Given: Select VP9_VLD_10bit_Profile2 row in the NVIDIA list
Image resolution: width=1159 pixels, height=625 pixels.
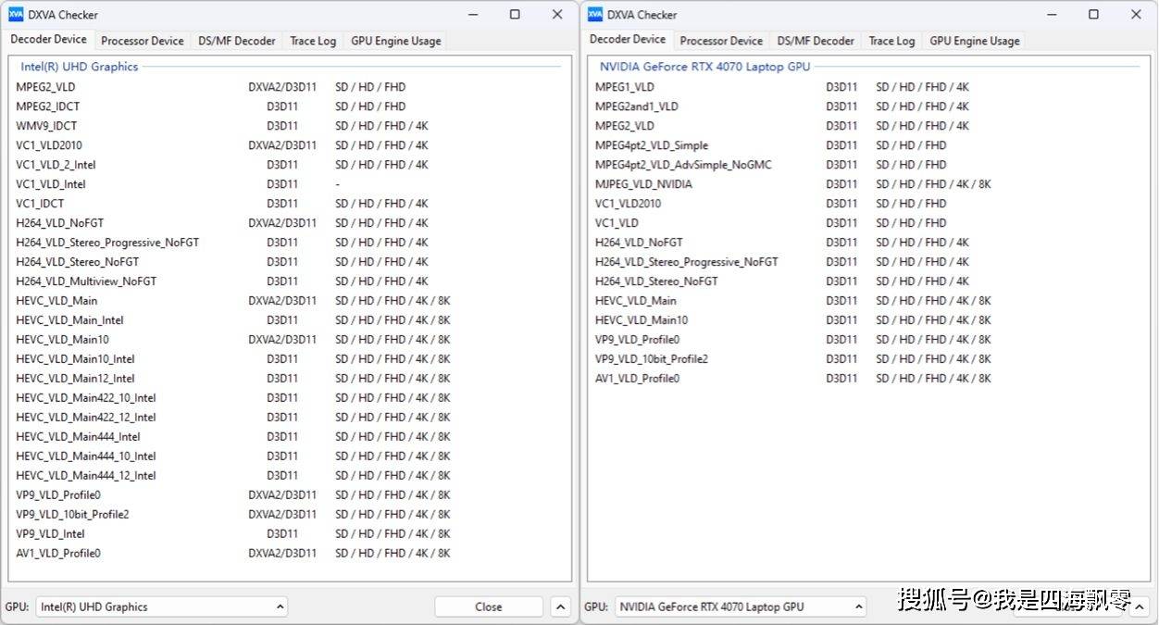Looking at the screenshot, I should coord(867,359).
